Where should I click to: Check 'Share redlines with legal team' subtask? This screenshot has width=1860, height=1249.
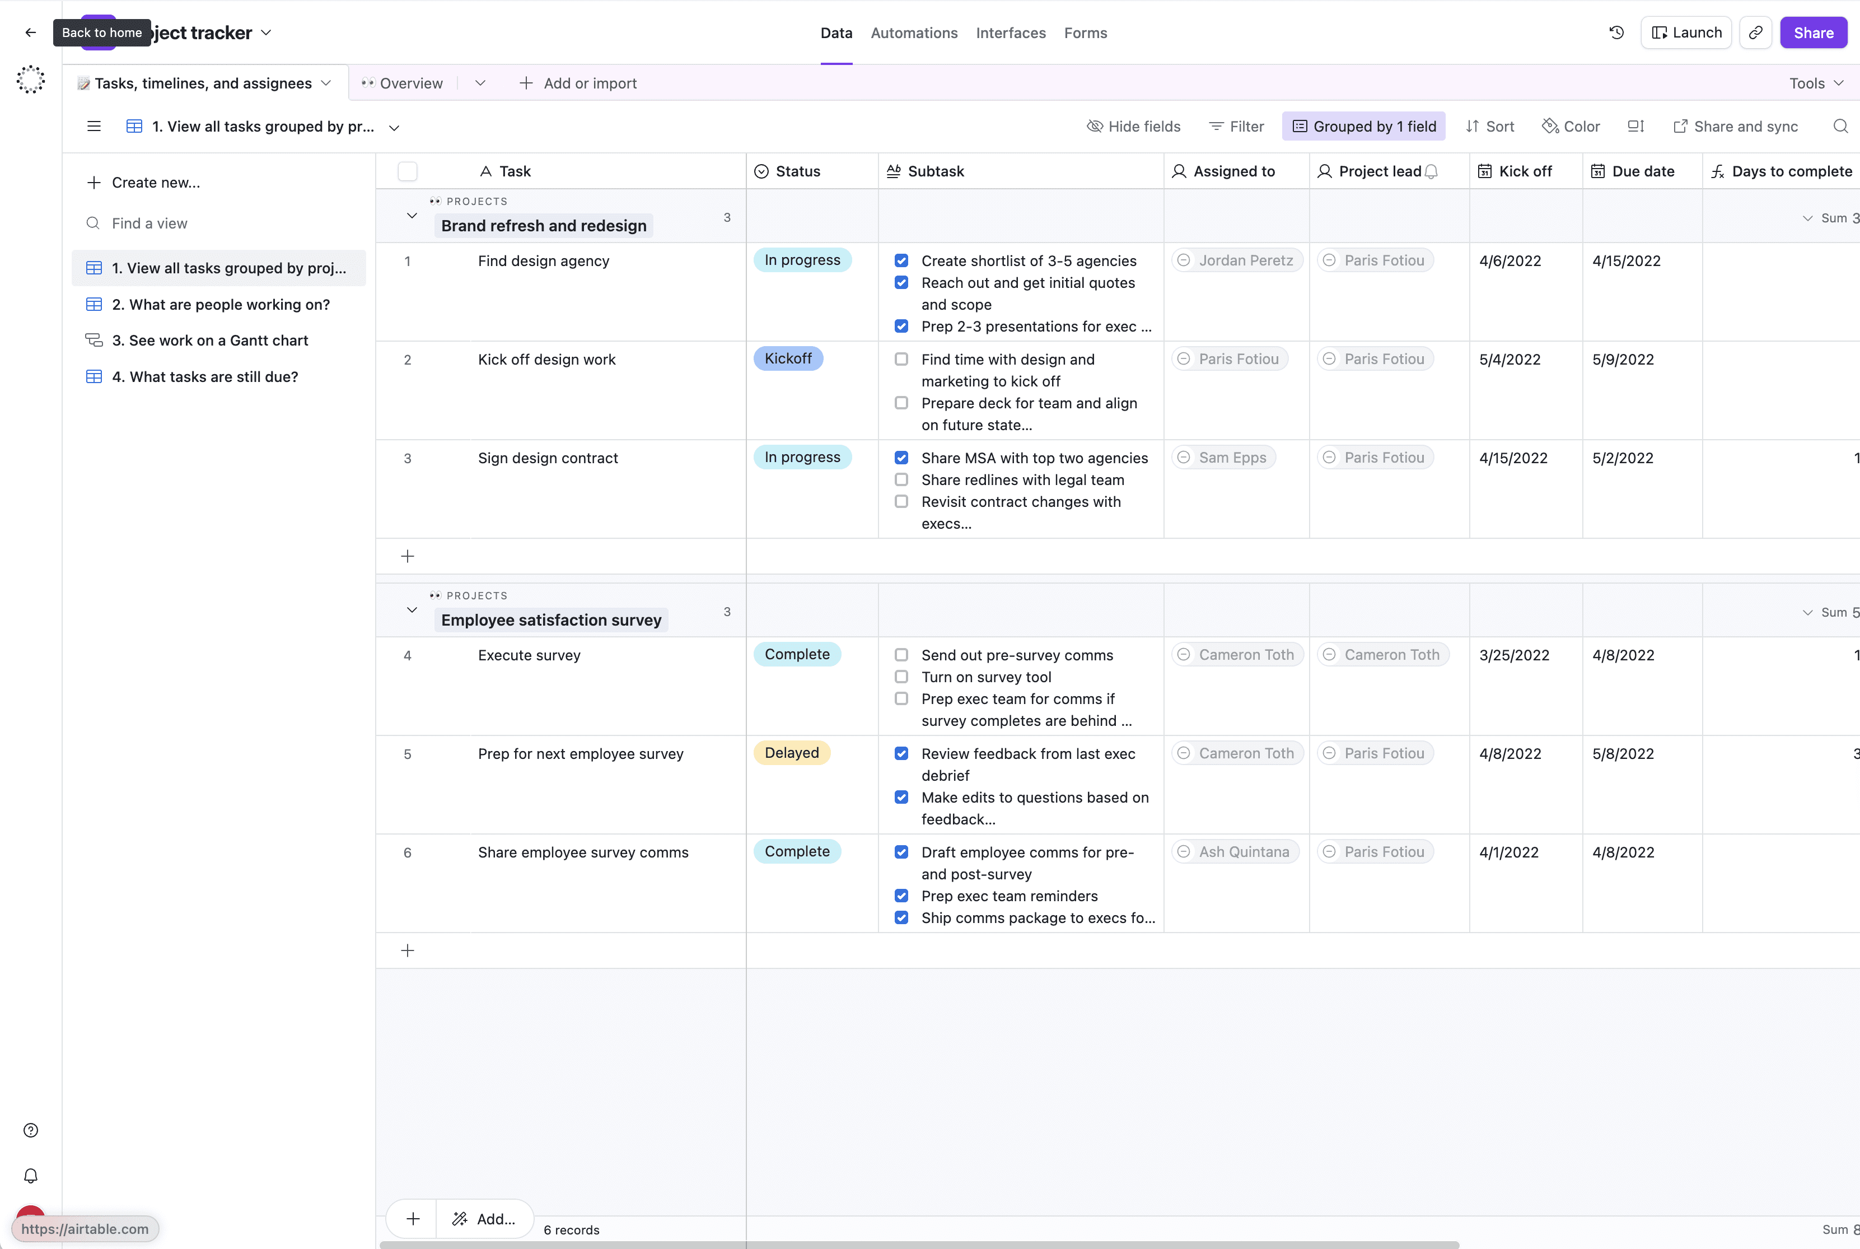click(x=901, y=479)
